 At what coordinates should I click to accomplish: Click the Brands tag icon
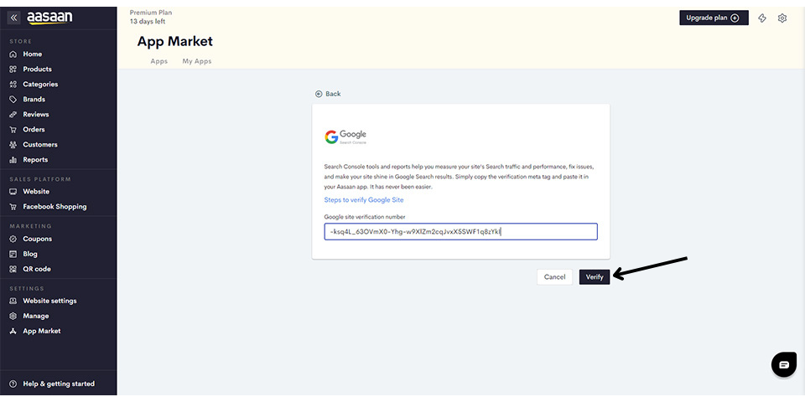pyautogui.click(x=13, y=100)
